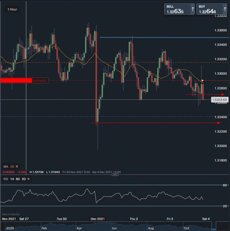Image resolution: width=230 pixels, height=231 pixels.
Task: Click the H 1.33706 high value
Action: point(37,172)
